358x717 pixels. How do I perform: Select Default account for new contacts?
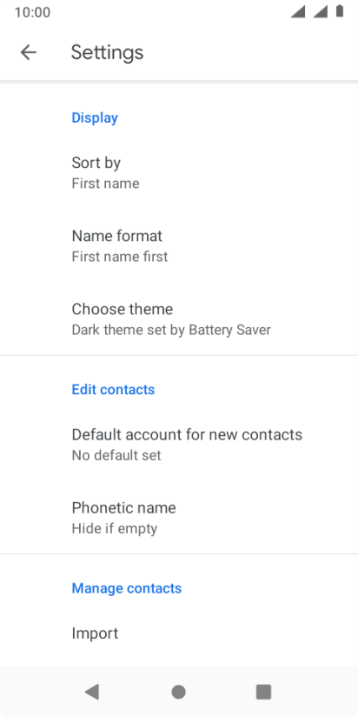pos(179,444)
